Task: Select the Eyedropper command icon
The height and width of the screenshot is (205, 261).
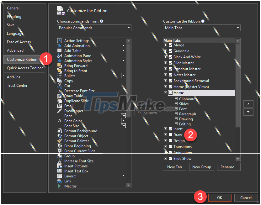Action: (60, 111)
